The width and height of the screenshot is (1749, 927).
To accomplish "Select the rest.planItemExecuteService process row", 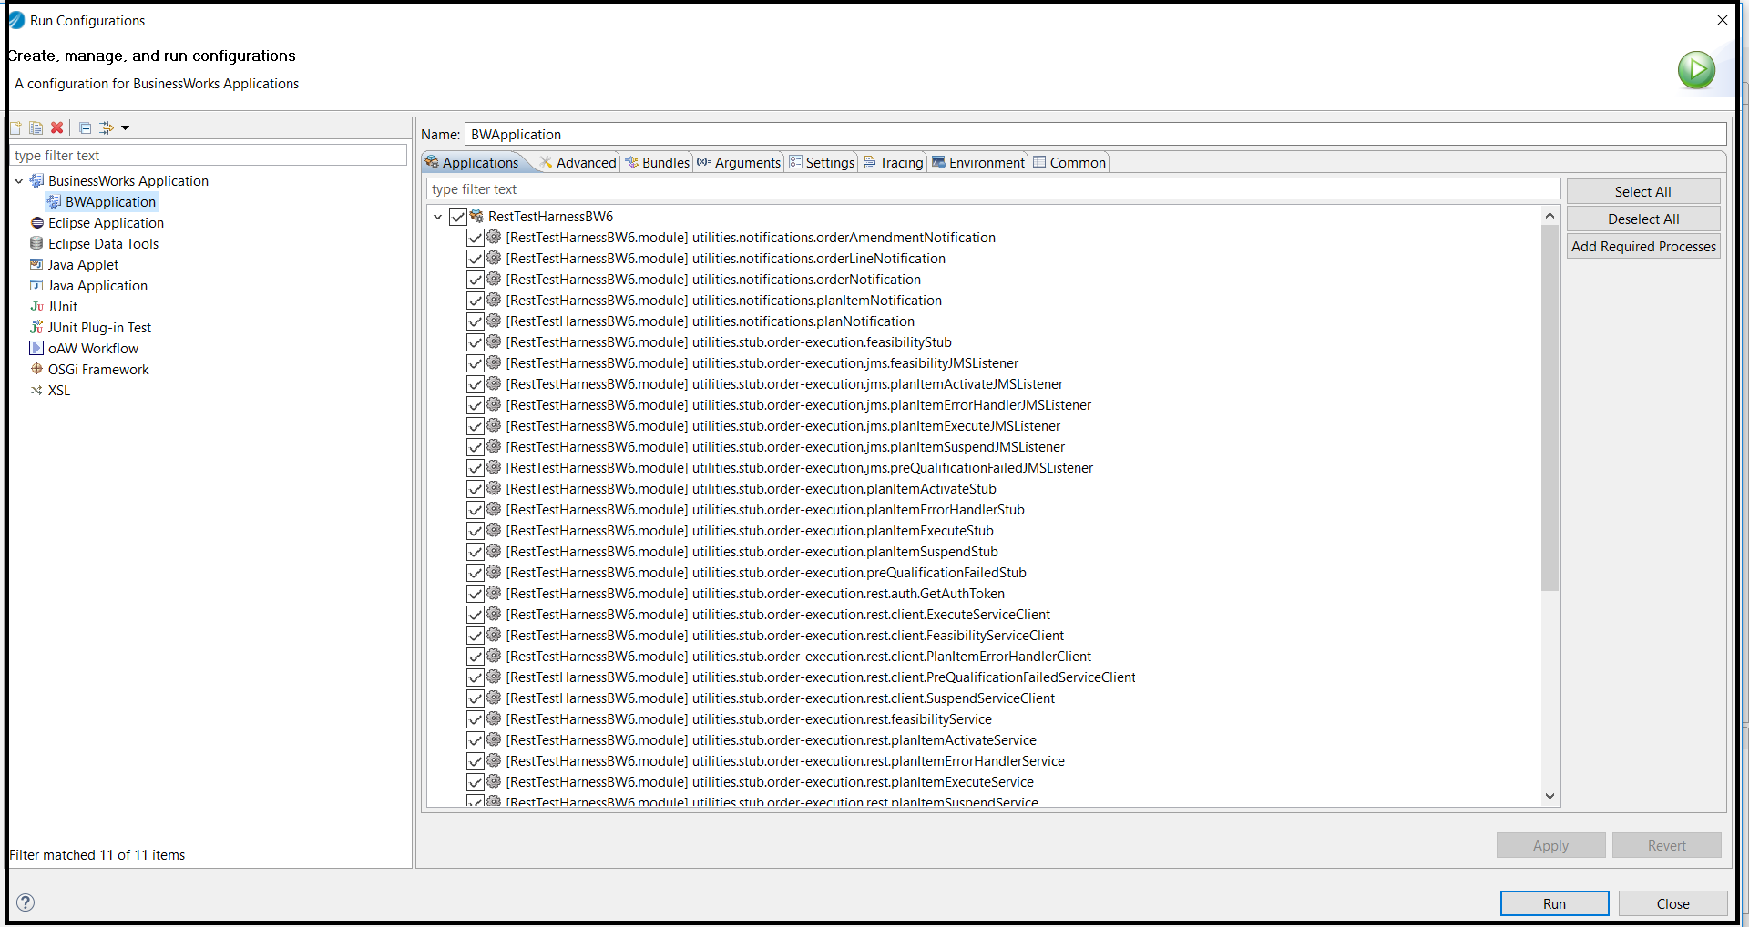I will (769, 781).
